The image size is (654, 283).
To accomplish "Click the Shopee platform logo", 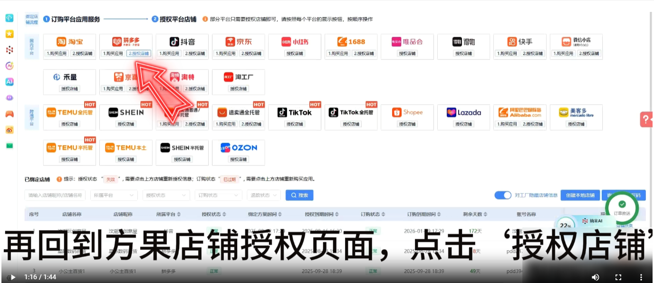I will point(407,113).
